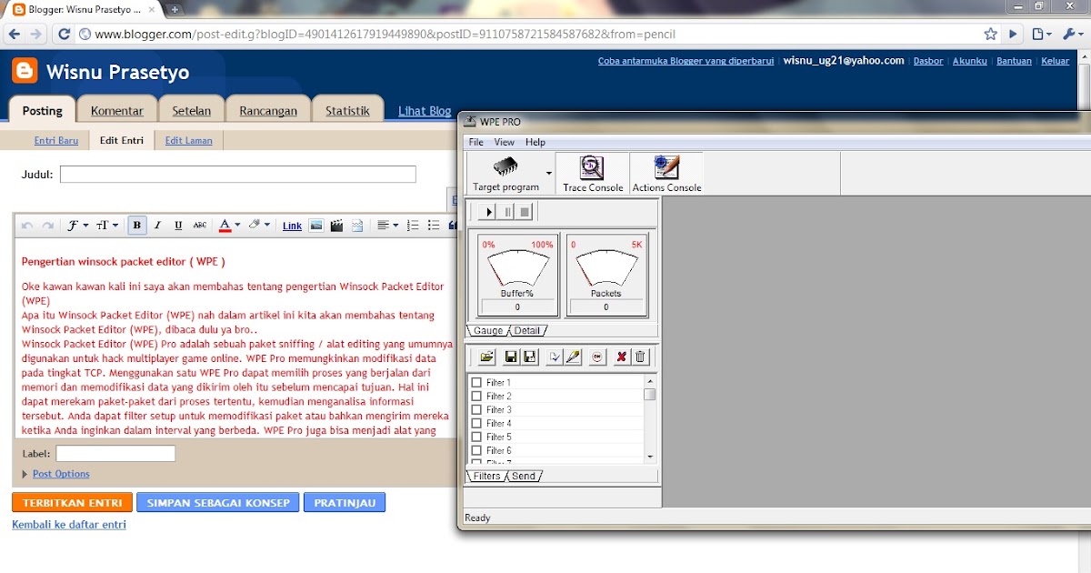Click the round red ON filter icon
This screenshot has width=1091, height=573.
[x=597, y=357]
